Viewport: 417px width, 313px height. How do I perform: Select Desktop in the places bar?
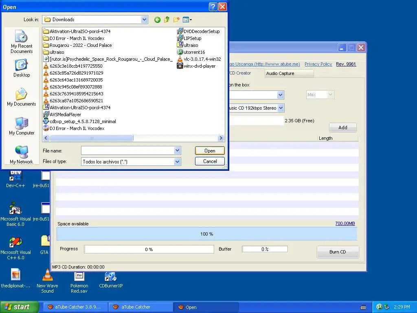point(22,68)
